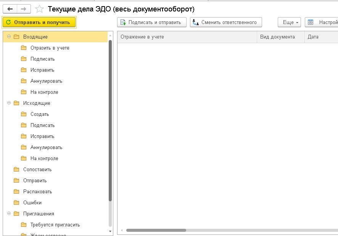Collapse the Приглашения tree node
This screenshot has height=236, width=338.
point(9,214)
